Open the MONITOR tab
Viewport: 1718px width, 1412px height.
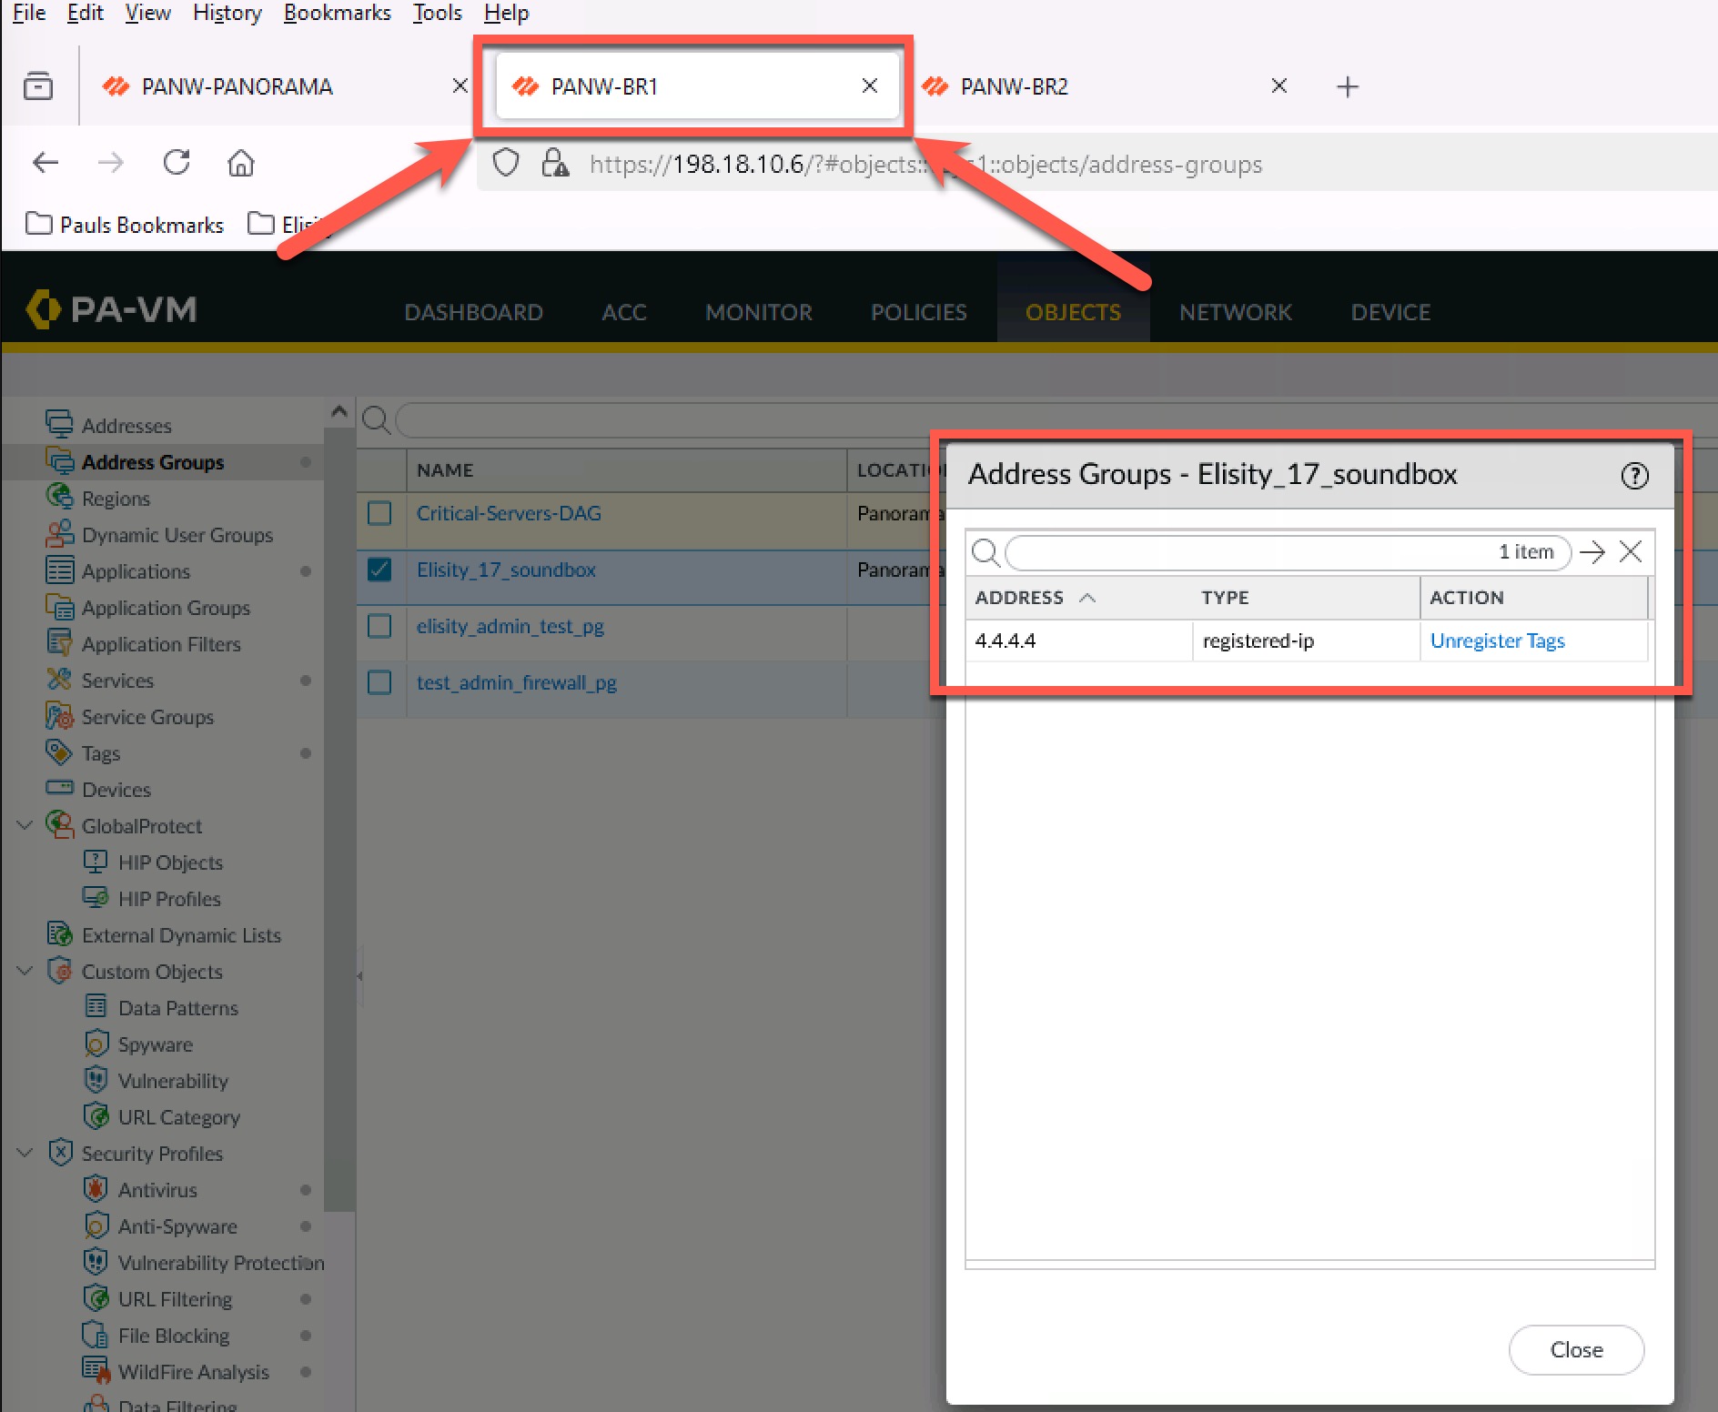[759, 312]
